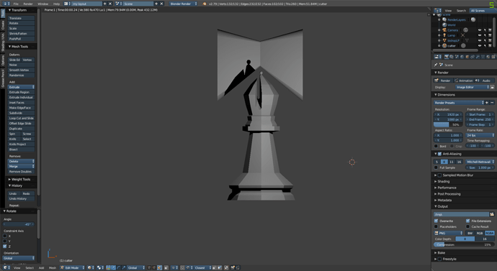Screen dimensions: 497x271
Task: Open the Material properties tab icon
Action: (x=488, y=57)
